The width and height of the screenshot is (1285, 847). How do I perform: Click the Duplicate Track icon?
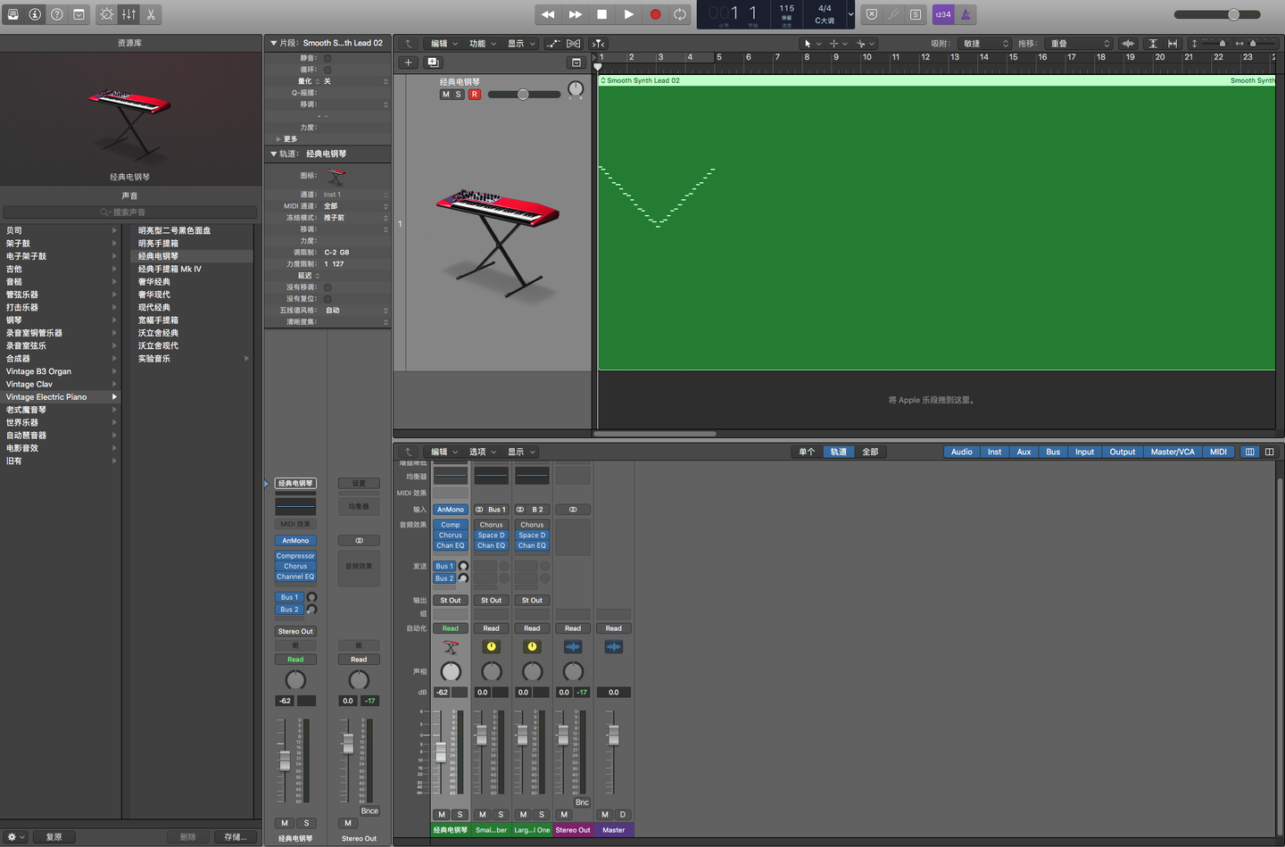click(433, 62)
